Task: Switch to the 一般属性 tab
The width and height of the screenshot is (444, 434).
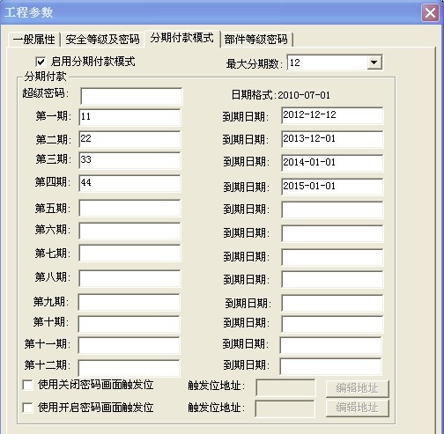Action: [34, 40]
